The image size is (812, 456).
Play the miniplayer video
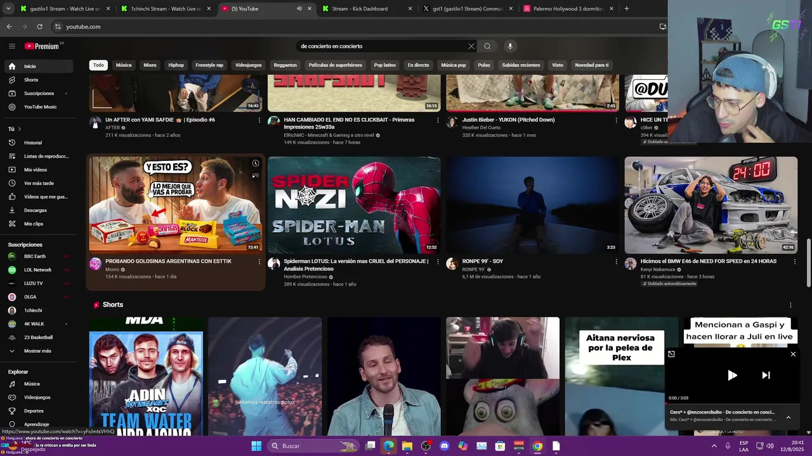click(x=732, y=375)
